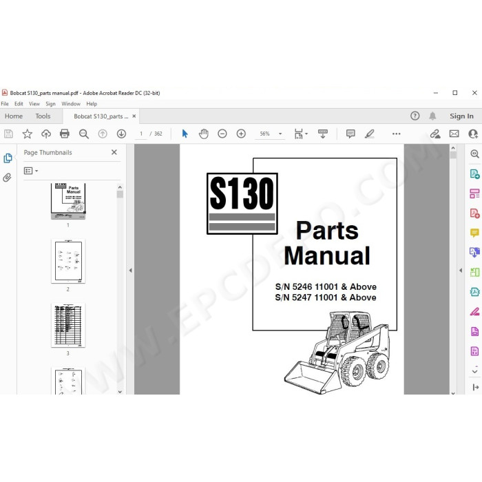This screenshot has width=482, height=482.
Task: Open the View menu
Action: tap(34, 104)
